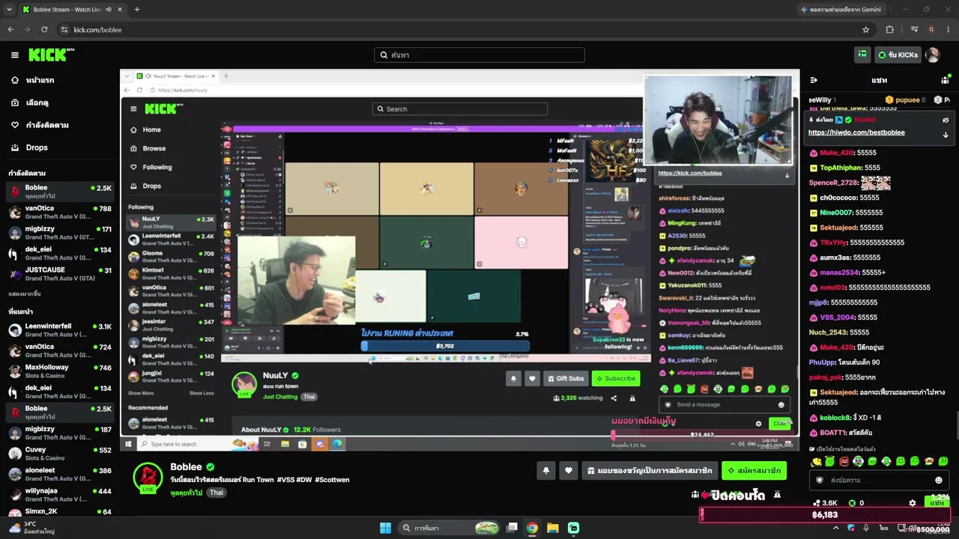Open the green leaderboard icon in header

tap(862, 55)
